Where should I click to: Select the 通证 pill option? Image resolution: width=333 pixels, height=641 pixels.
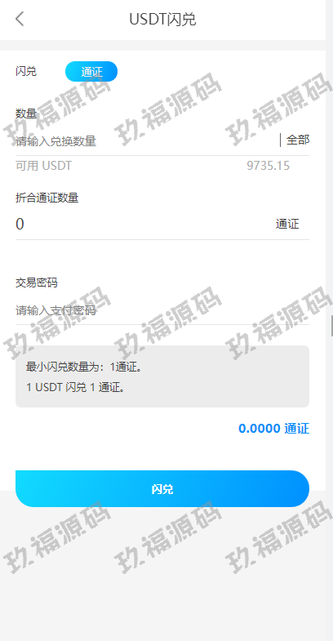(91, 72)
